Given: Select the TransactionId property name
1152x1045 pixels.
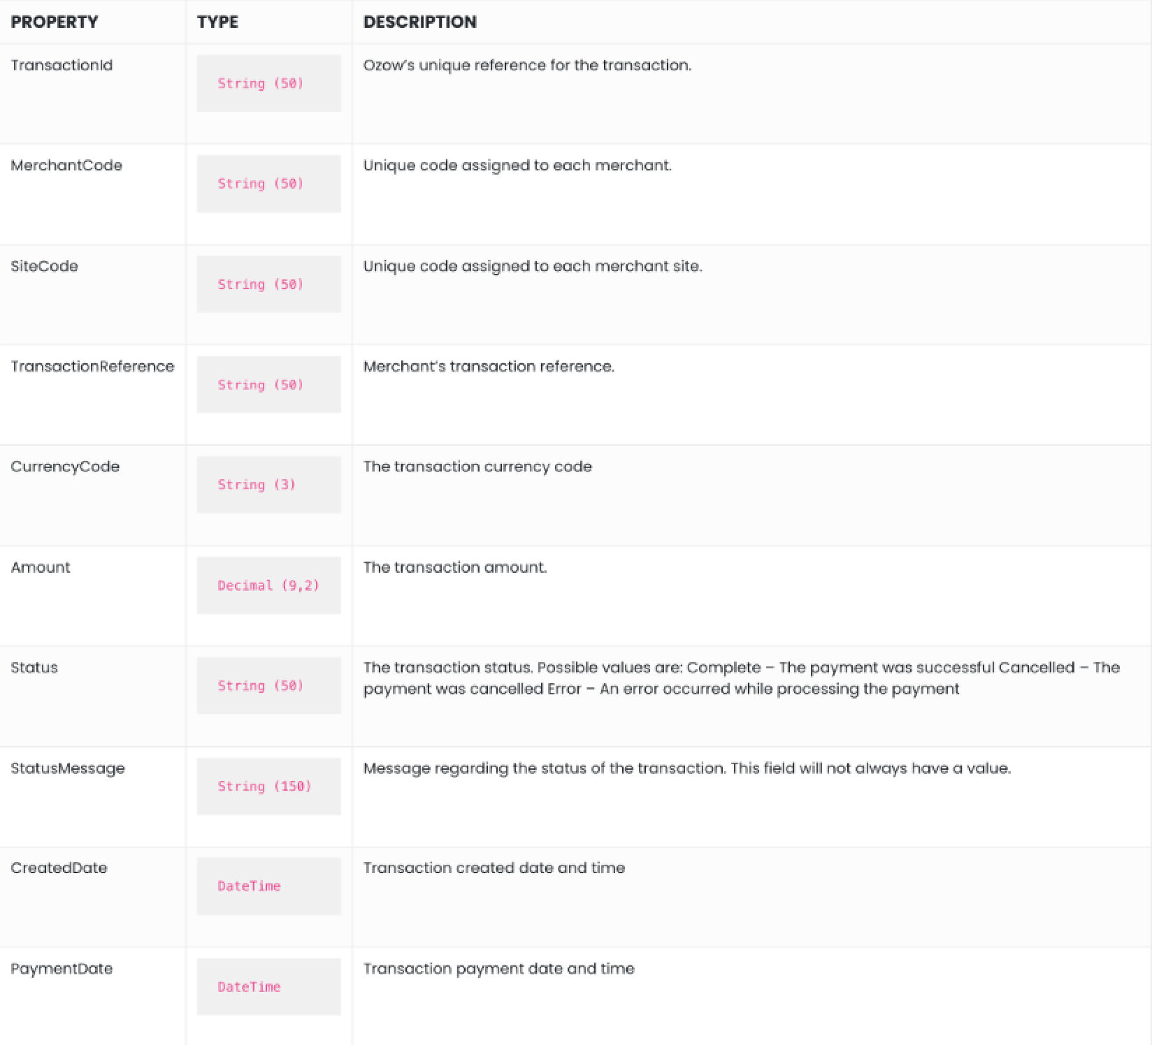Looking at the screenshot, I should 62,65.
